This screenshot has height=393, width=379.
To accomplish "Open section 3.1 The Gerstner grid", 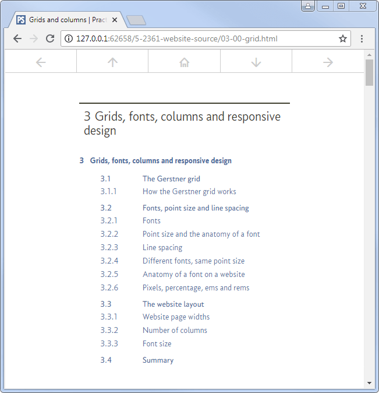I will [150, 178].
